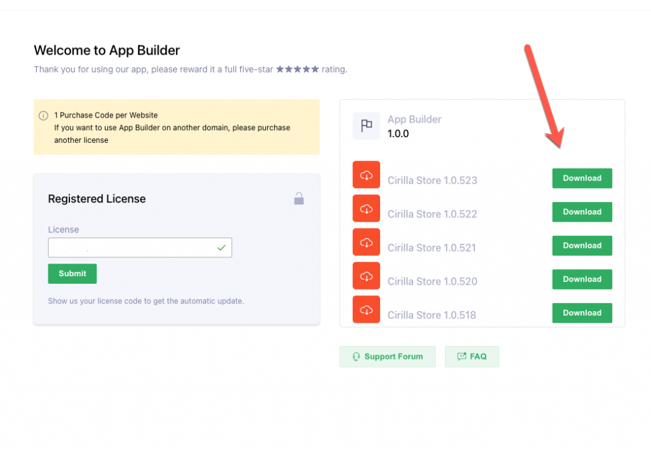This screenshot has height=449, width=651.
Task: Click '1 Purchase Code per Website' notice text
Action: click(106, 115)
